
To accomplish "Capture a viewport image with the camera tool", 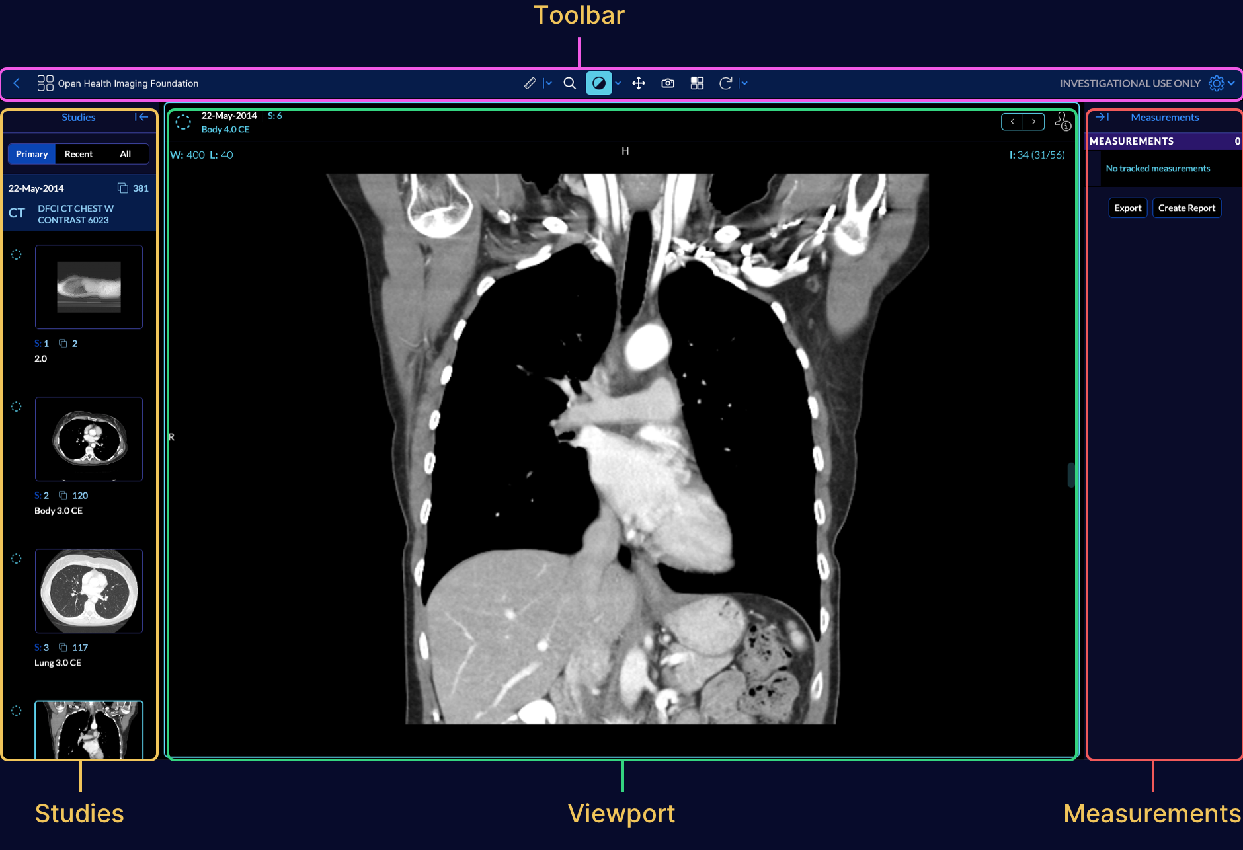I will click(668, 83).
